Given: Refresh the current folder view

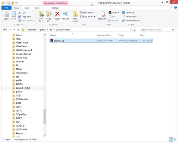Looking at the screenshot, I should (134, 30).
